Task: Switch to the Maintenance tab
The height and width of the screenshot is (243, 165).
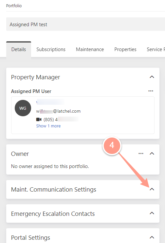Action: point(90,49)
